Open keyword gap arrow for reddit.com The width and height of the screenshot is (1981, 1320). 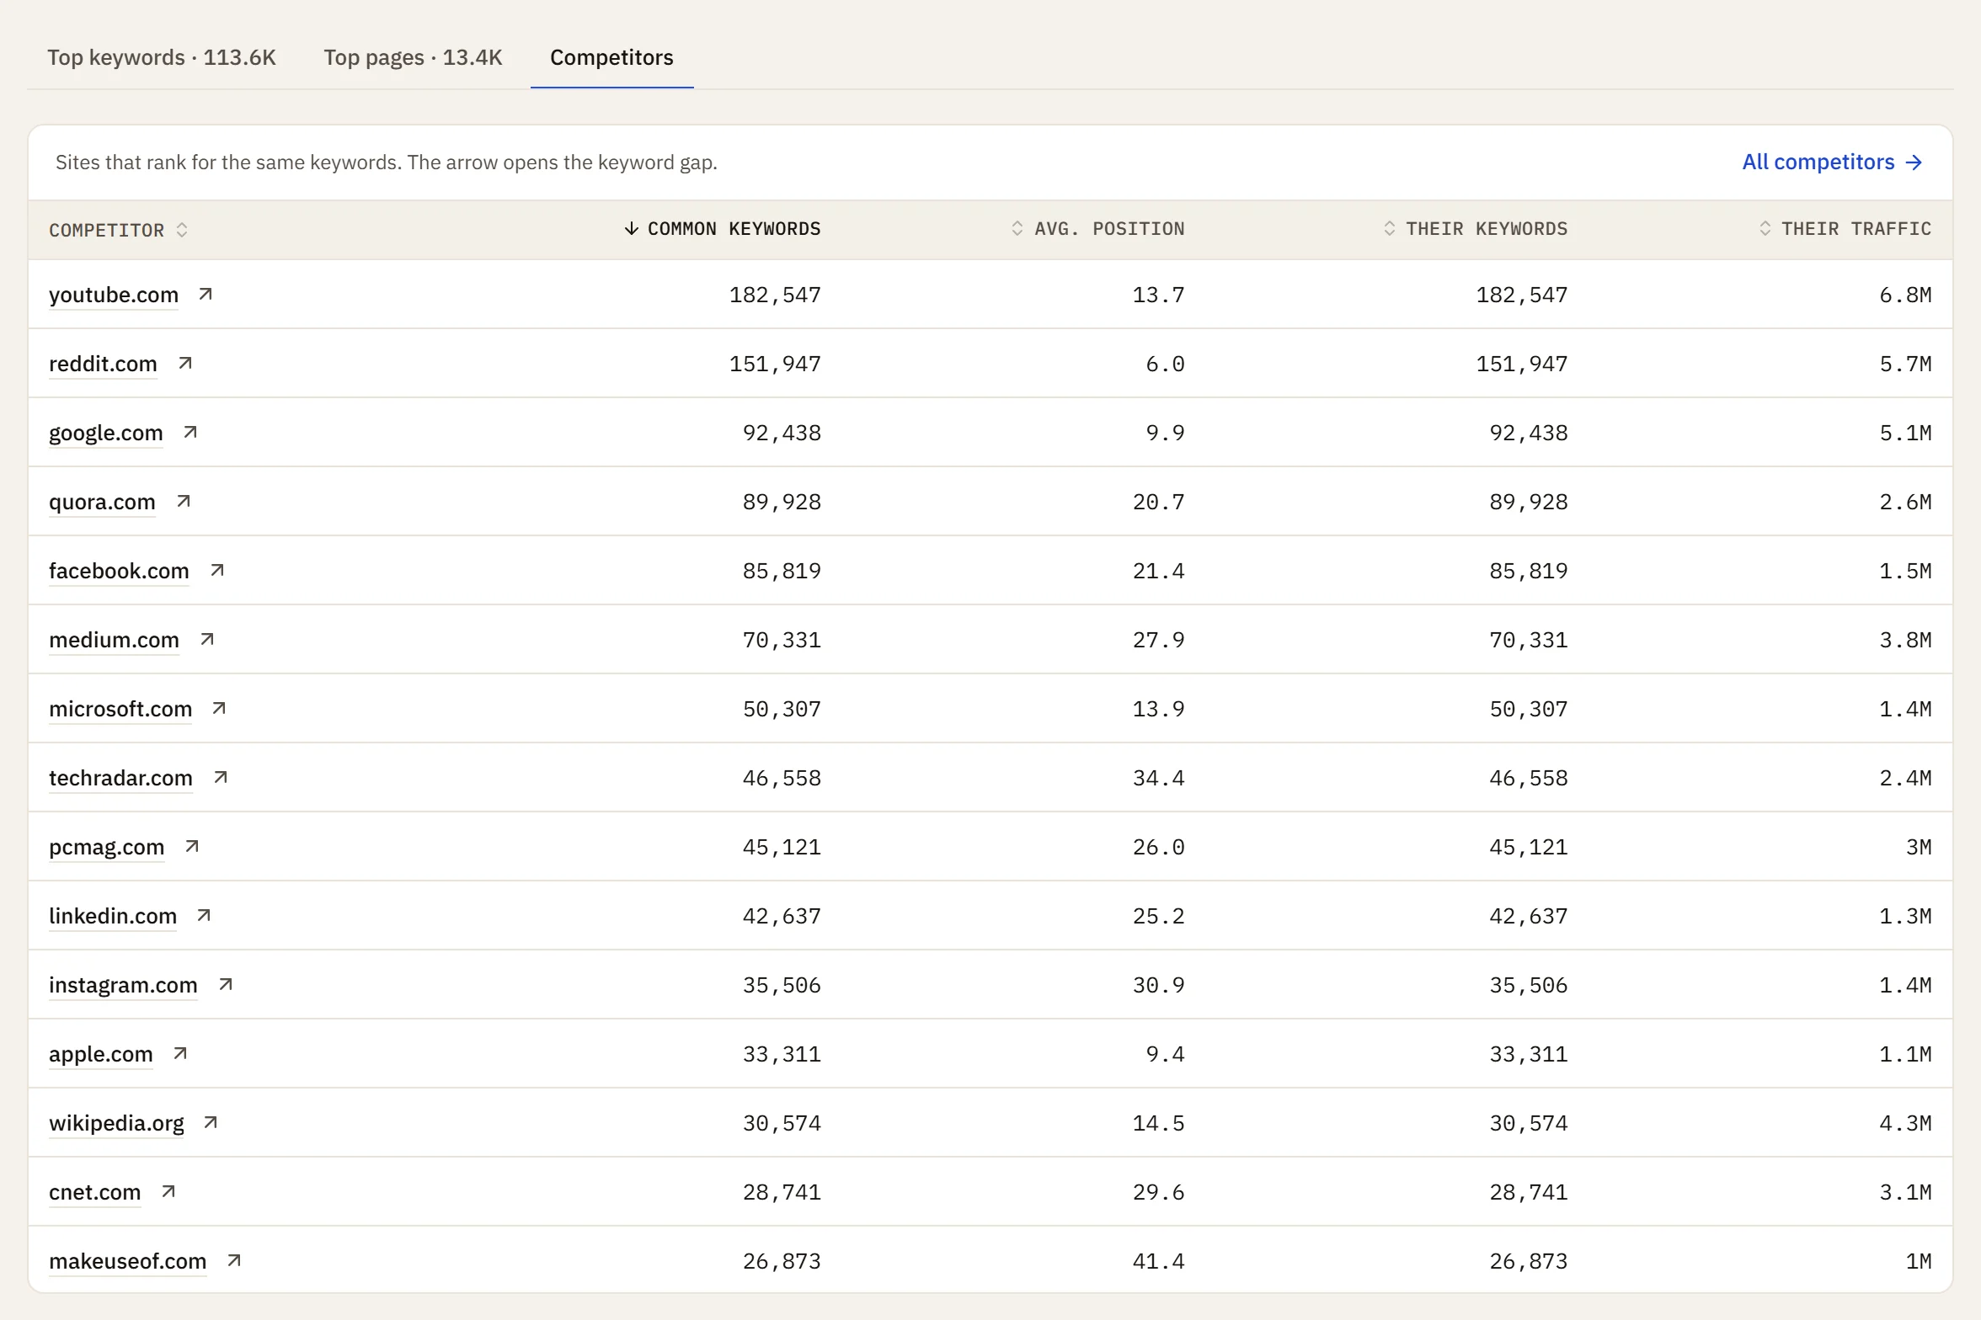click(x=185, y=363)
